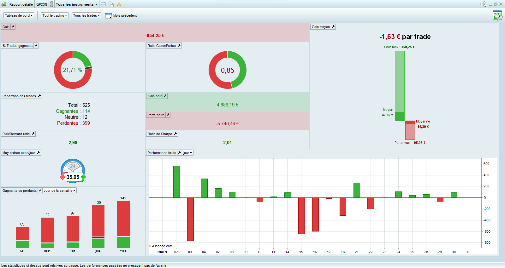Open the calendar period selector icon
This screenshot has width=505, height=268.
pyautogui.click(x=109, y=15)
